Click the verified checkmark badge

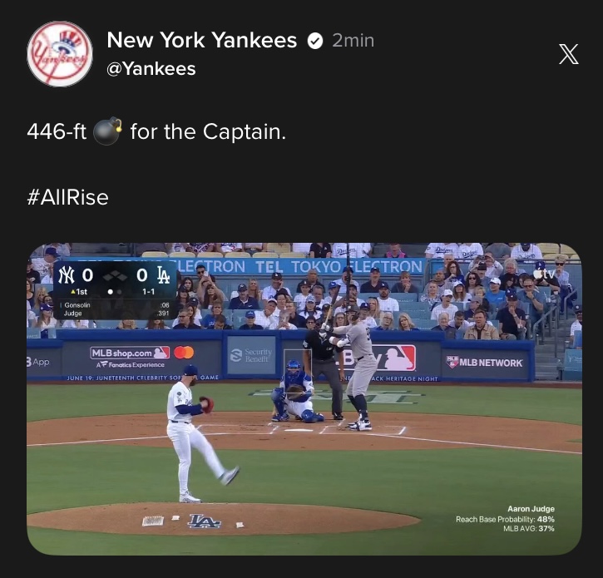(315, 41)
